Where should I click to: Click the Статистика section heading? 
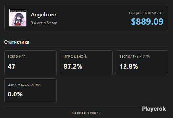pos(17,42)
